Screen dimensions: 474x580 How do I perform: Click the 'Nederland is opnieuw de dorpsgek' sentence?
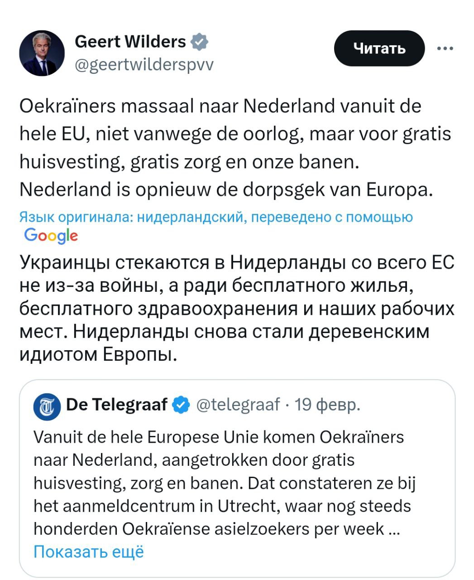[226, 190]
